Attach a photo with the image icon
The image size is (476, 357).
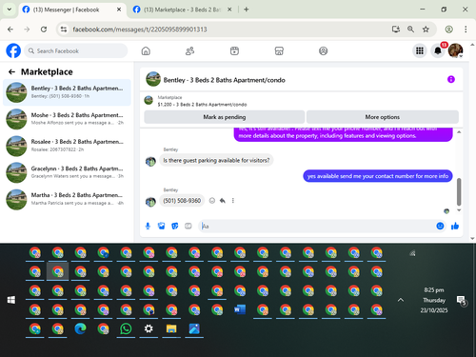tap(161, 226)
